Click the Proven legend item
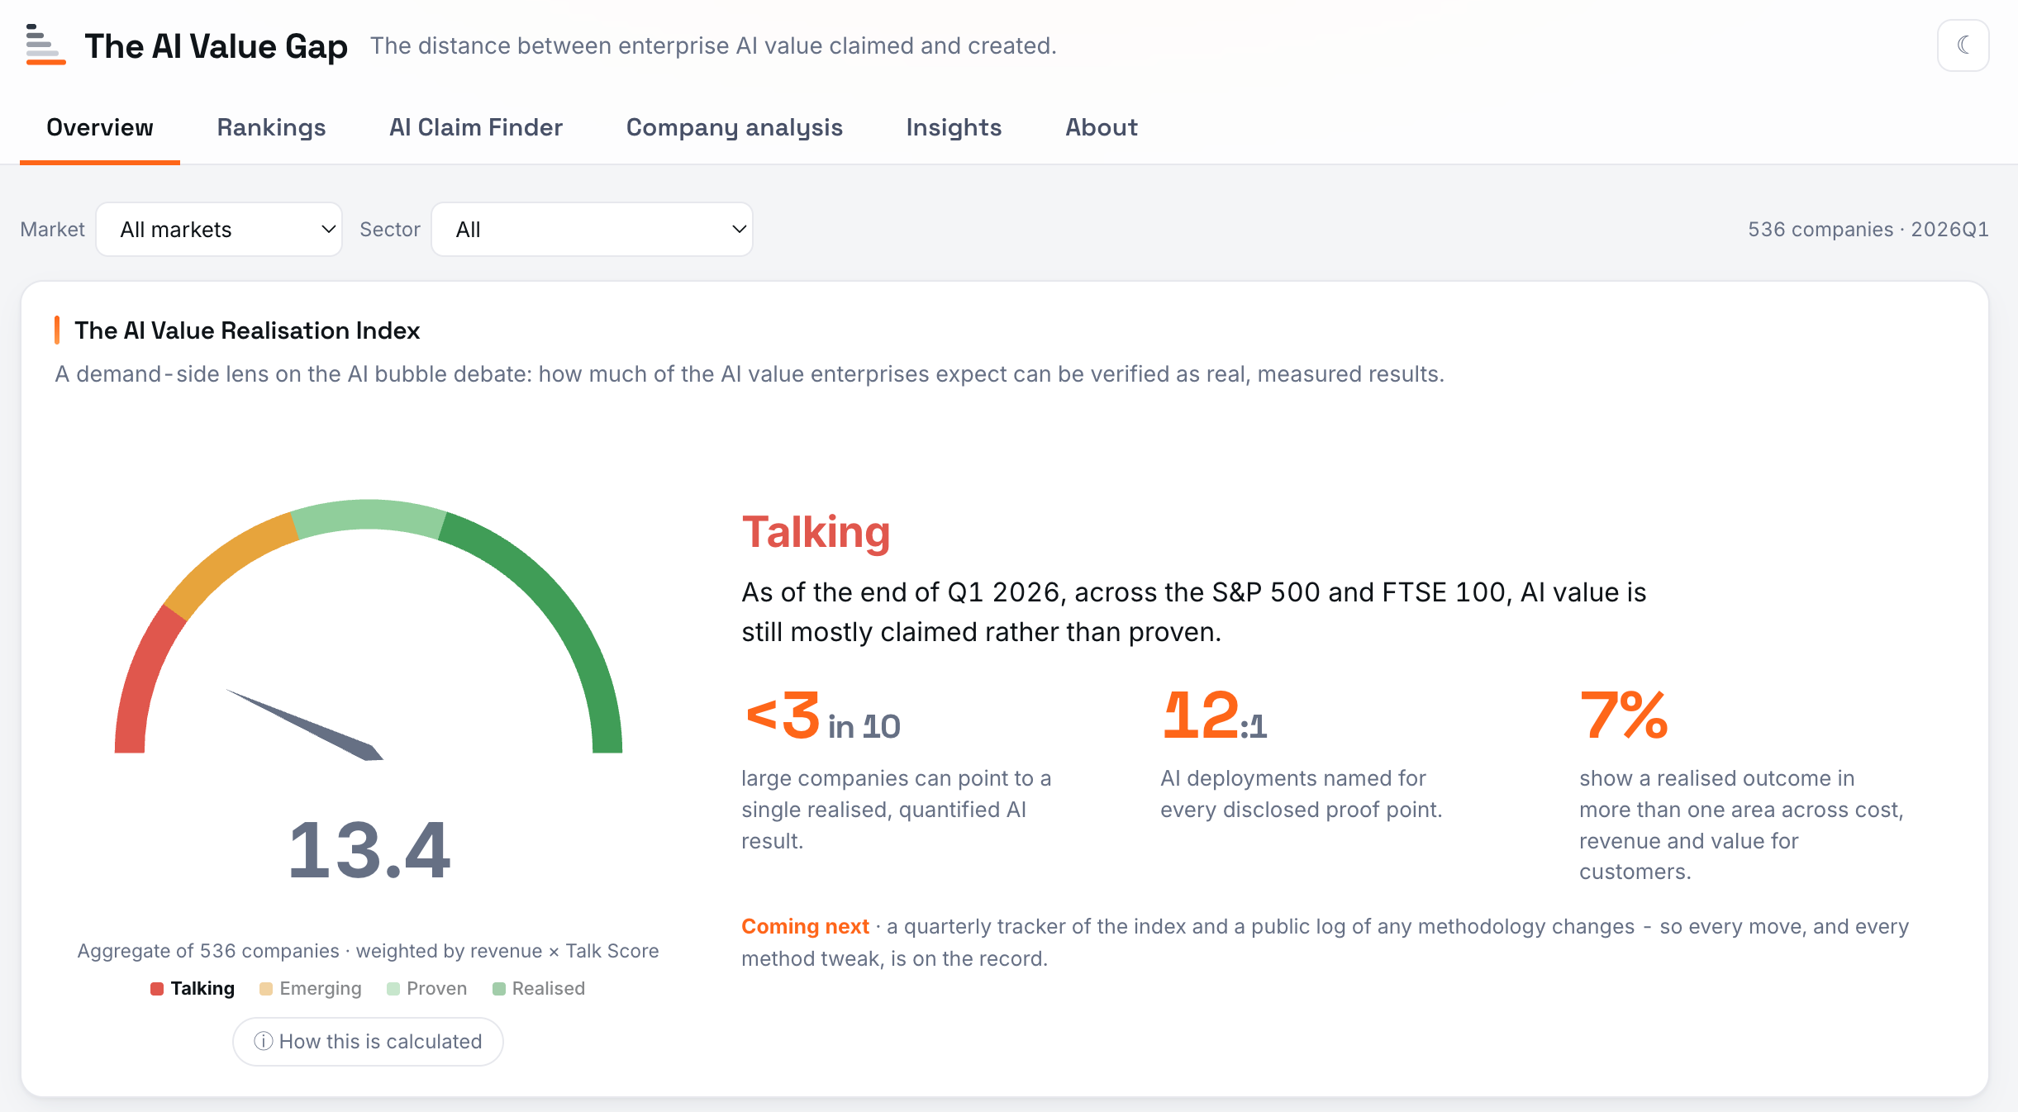Viewport: 2018px width, 1112px height. pyautogui.click(x=427, y=989)
